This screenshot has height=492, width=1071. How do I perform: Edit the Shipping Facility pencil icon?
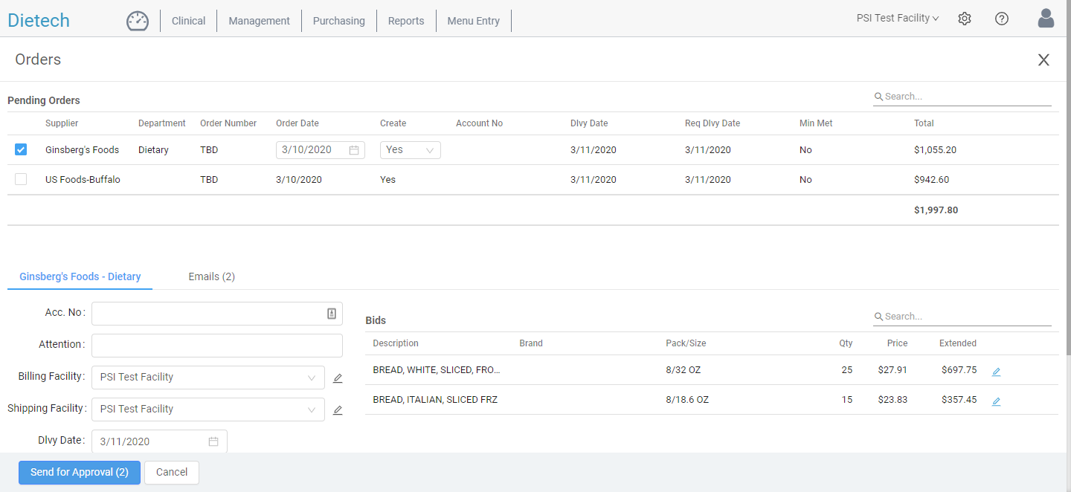[x=338, y=410]
